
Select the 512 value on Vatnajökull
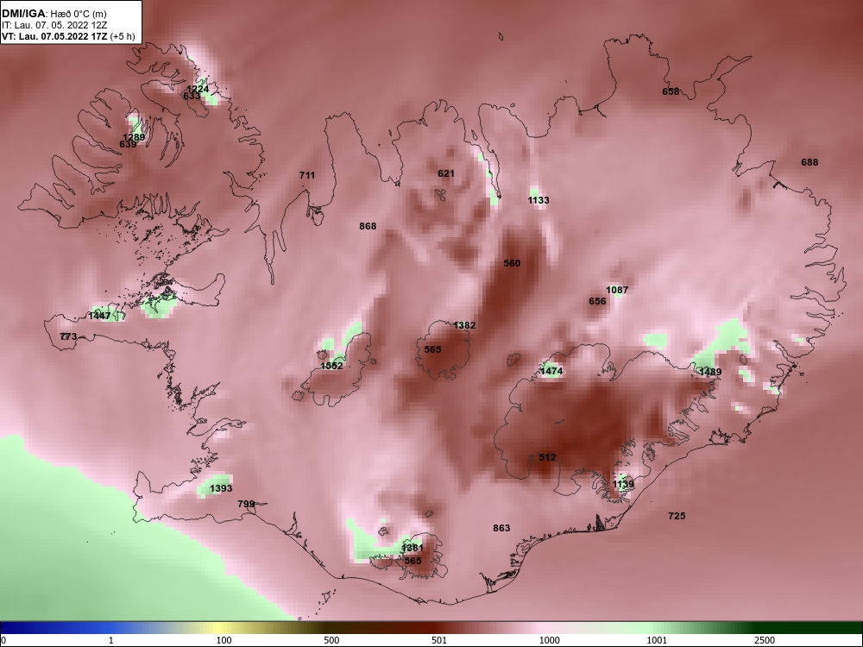[547, 458]
